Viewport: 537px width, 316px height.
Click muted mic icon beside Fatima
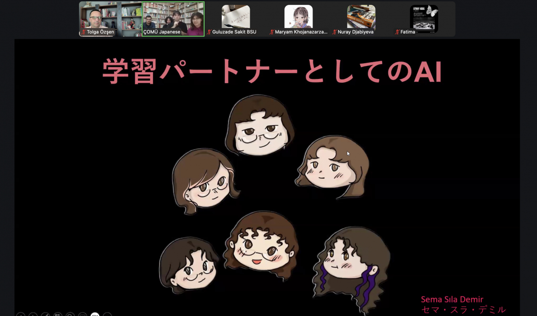coord(397,32)
